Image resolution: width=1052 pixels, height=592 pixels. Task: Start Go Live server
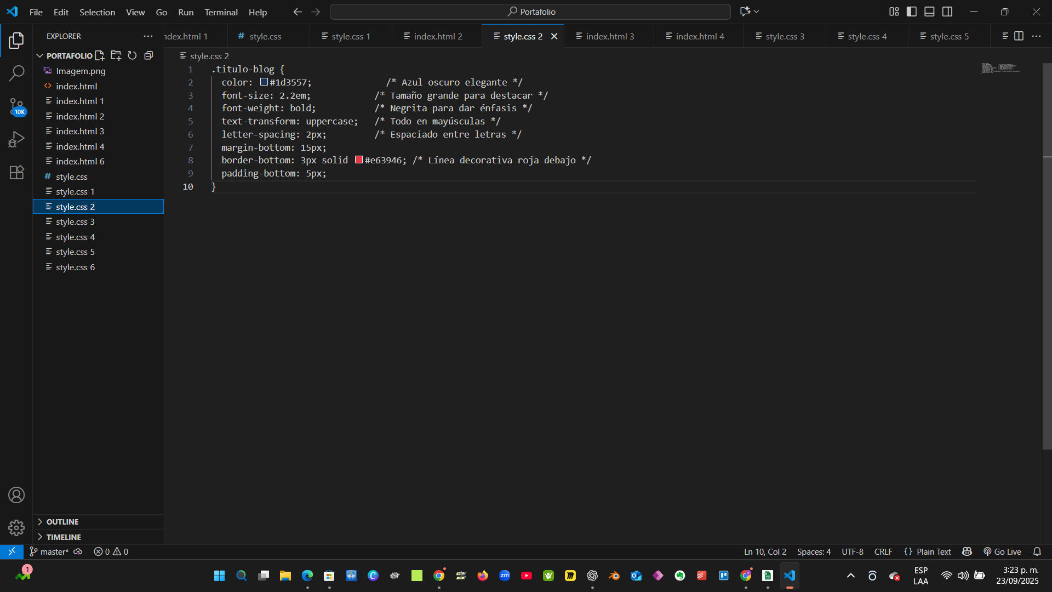(1002, 552)
